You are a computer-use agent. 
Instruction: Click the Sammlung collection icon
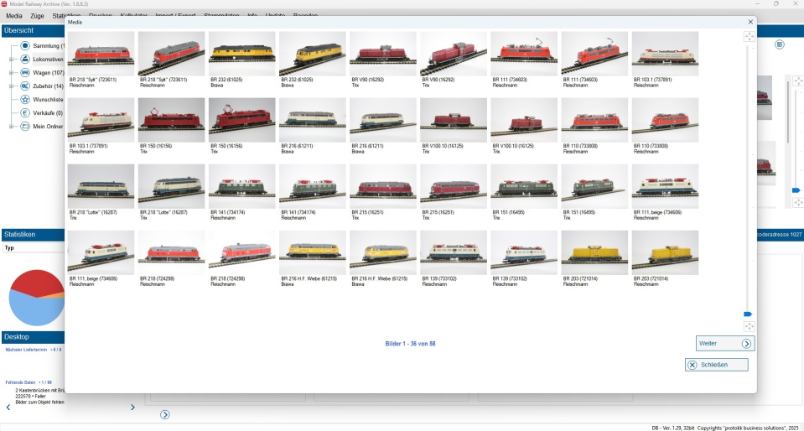click(25, 45)
